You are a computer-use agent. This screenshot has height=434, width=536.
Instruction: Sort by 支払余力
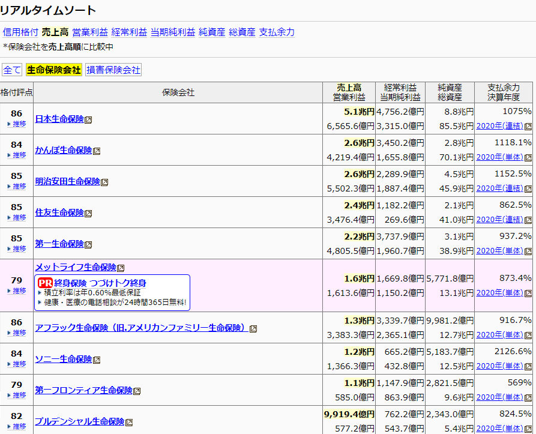[277, 32]
